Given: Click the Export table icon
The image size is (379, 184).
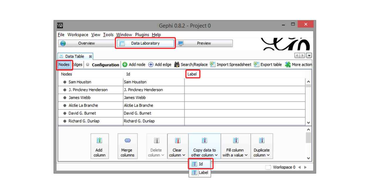Looking at the screenshot, I should coord(256,64).
